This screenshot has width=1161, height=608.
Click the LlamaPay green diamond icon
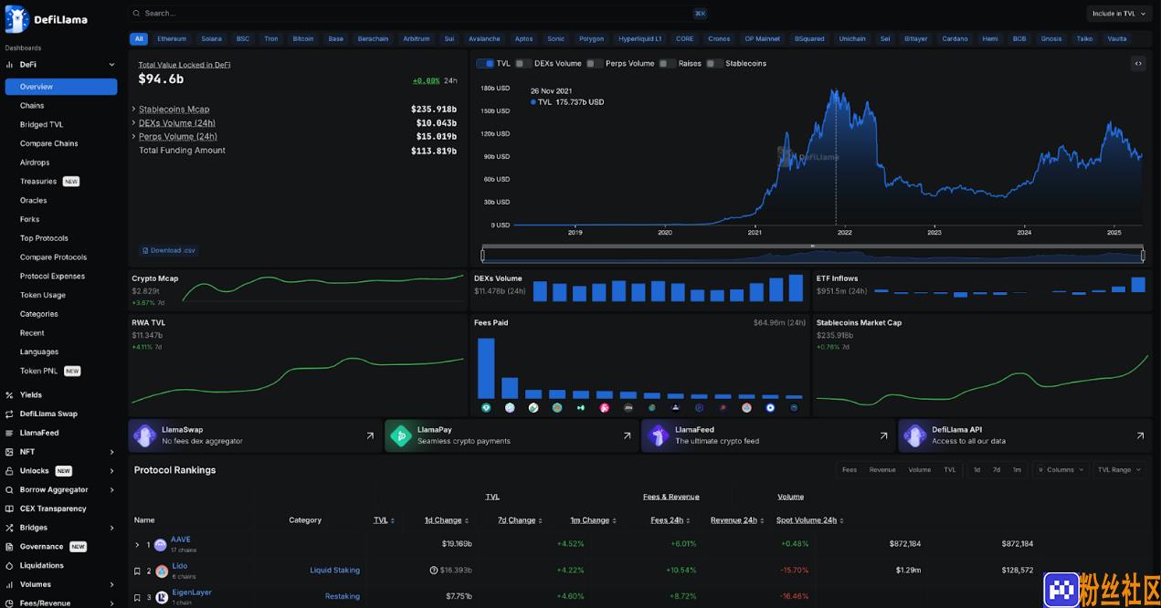pos(401,435)
